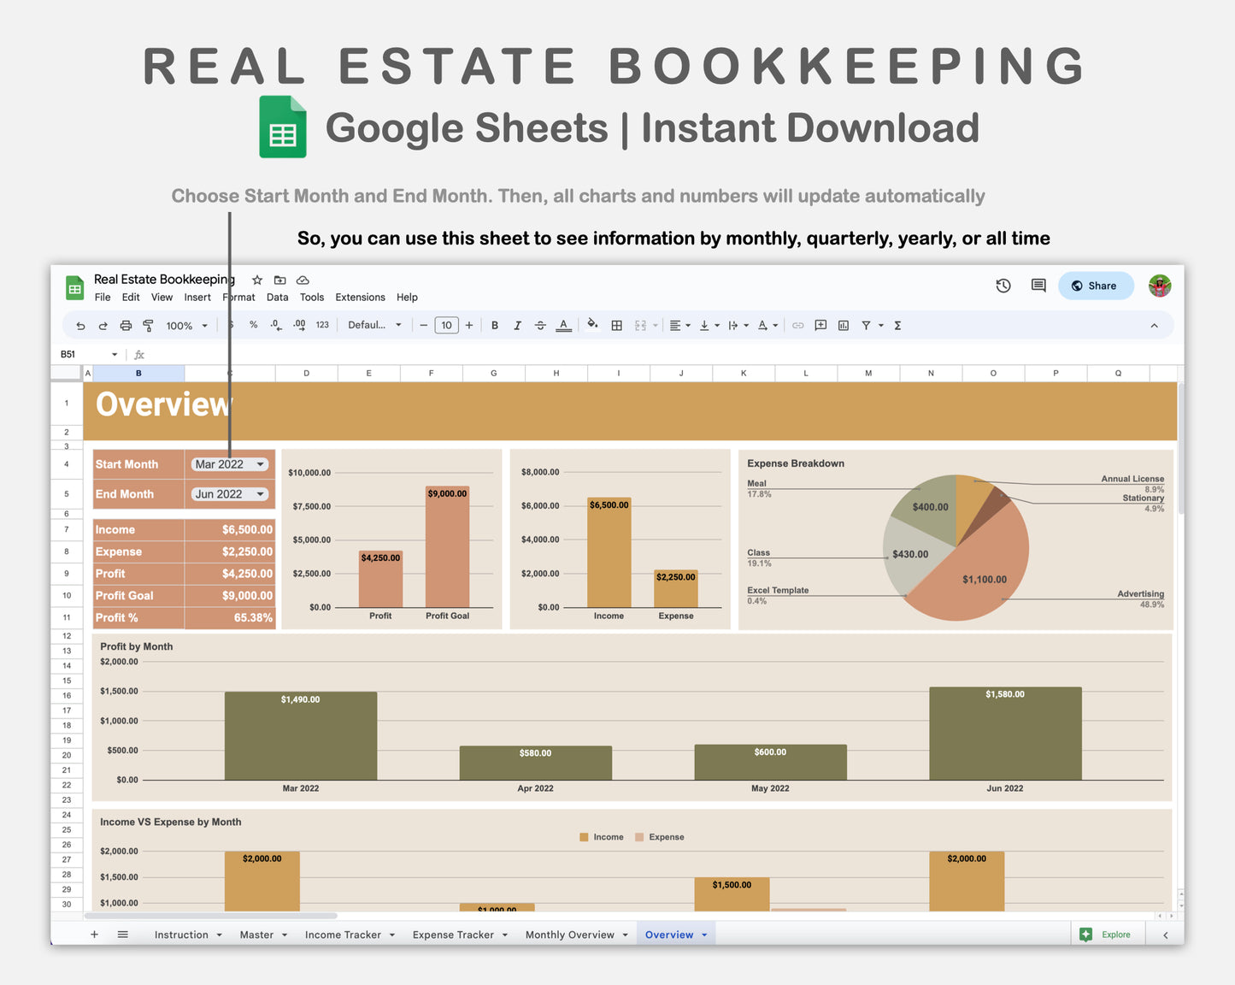Apply the Format as currency icon

click(x=229, y=325)
